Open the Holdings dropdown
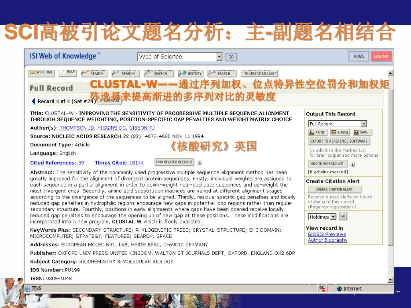411x308 pixels. (x=333, y=217)
